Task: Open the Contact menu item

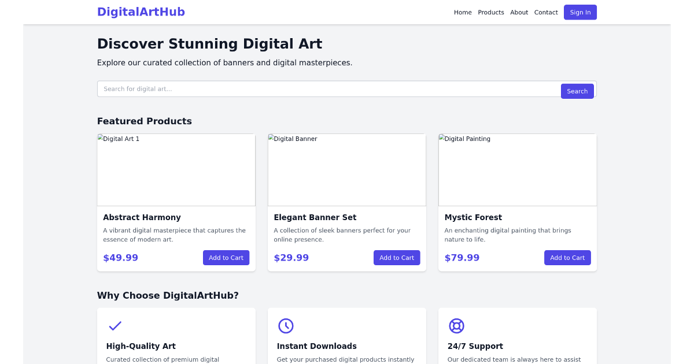Action: click(x=545, y=12)
